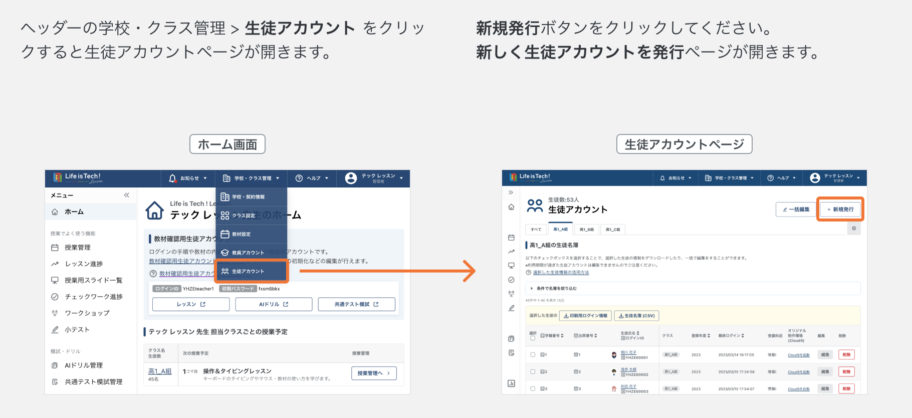The height and width of the screenshot is (418, 912).
Task: Switch to the 高1_B組 tab
Action: coord(586,229)
